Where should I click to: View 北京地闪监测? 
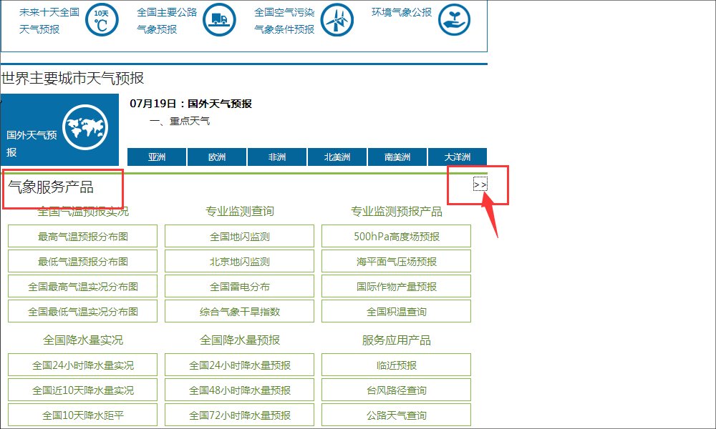[238, 261]
